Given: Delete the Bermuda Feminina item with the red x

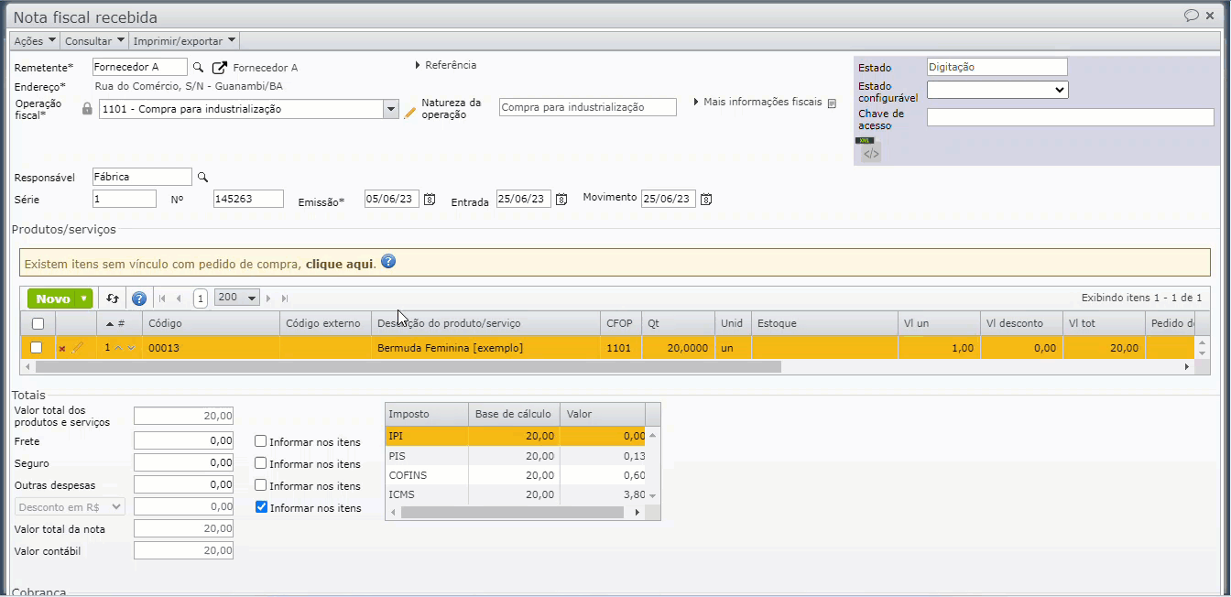Looking at the screenshot, I should point(62,348).
